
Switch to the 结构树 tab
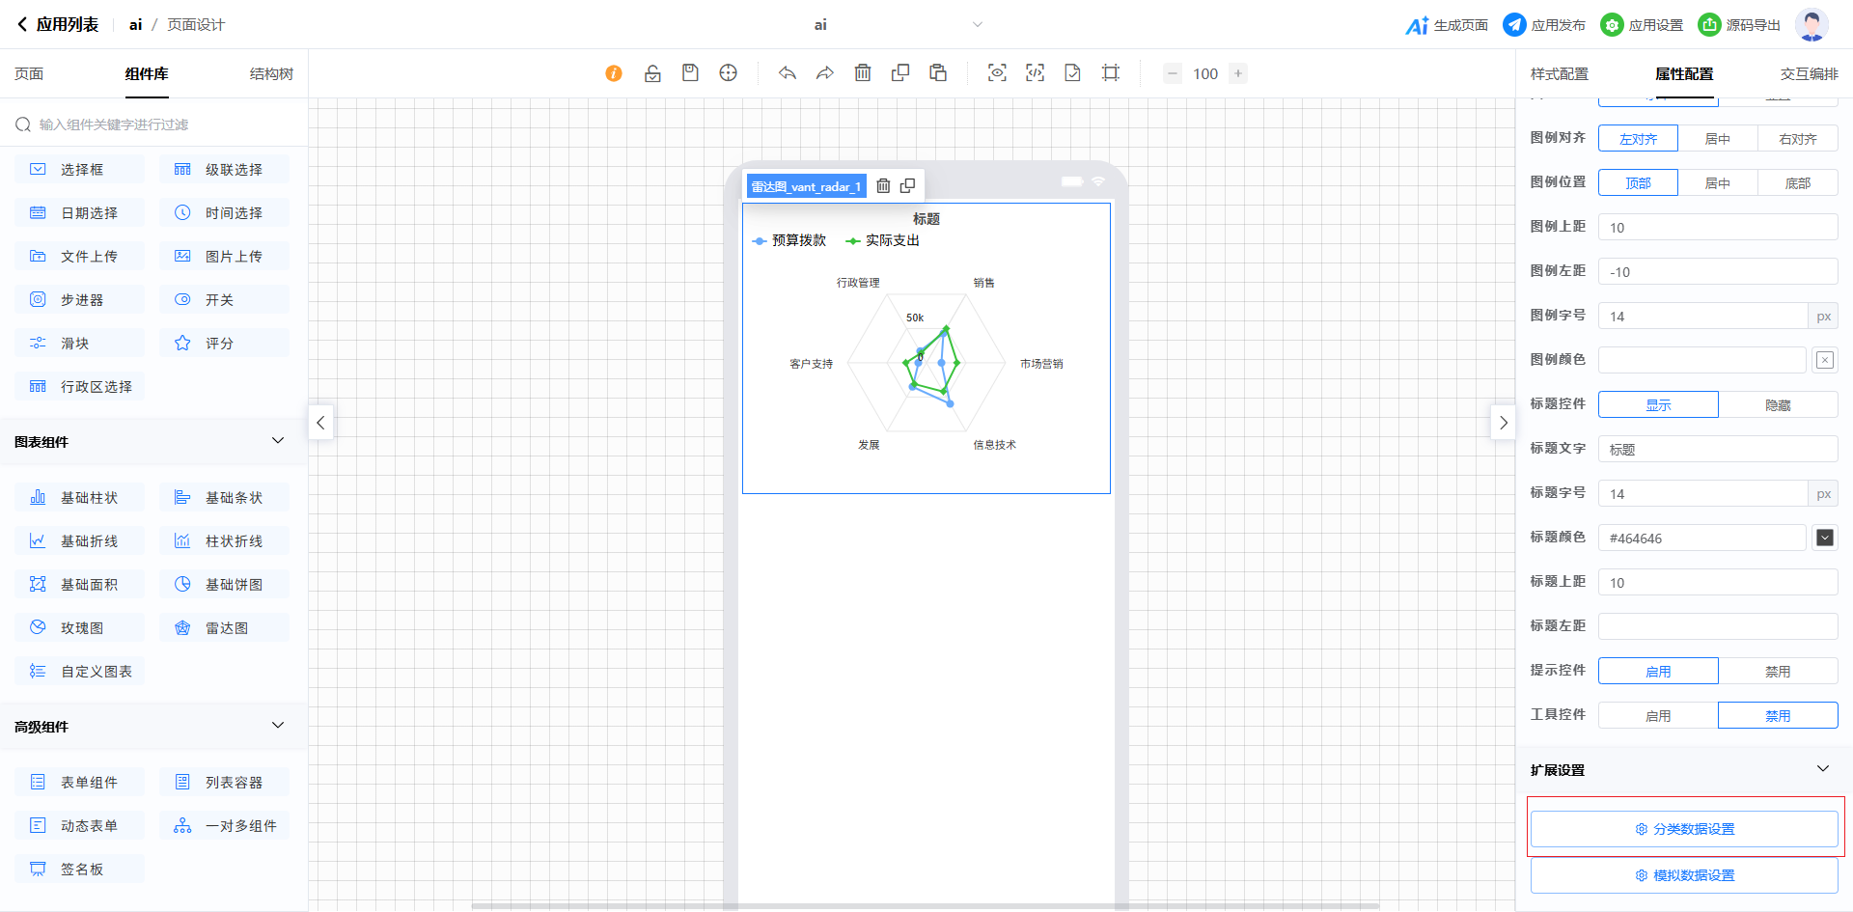pos(271,74)
